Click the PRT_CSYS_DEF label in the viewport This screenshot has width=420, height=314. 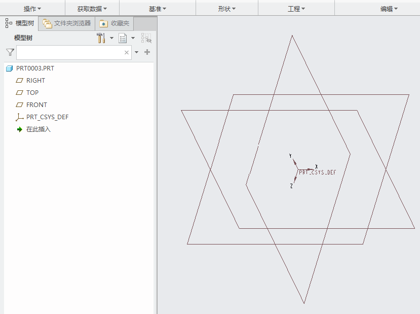[x=318, y=172]
